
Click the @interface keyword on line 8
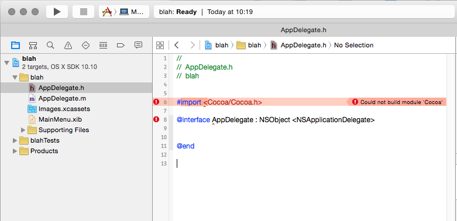click(x=193, y=120)
